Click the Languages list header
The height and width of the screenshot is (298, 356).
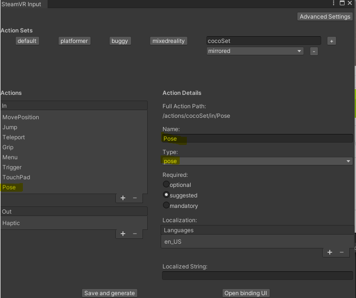coord(257,230)
